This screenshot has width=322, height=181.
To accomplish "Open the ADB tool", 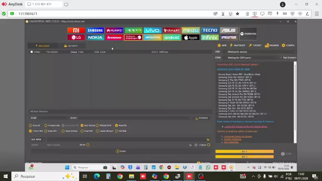I will 222,46.
